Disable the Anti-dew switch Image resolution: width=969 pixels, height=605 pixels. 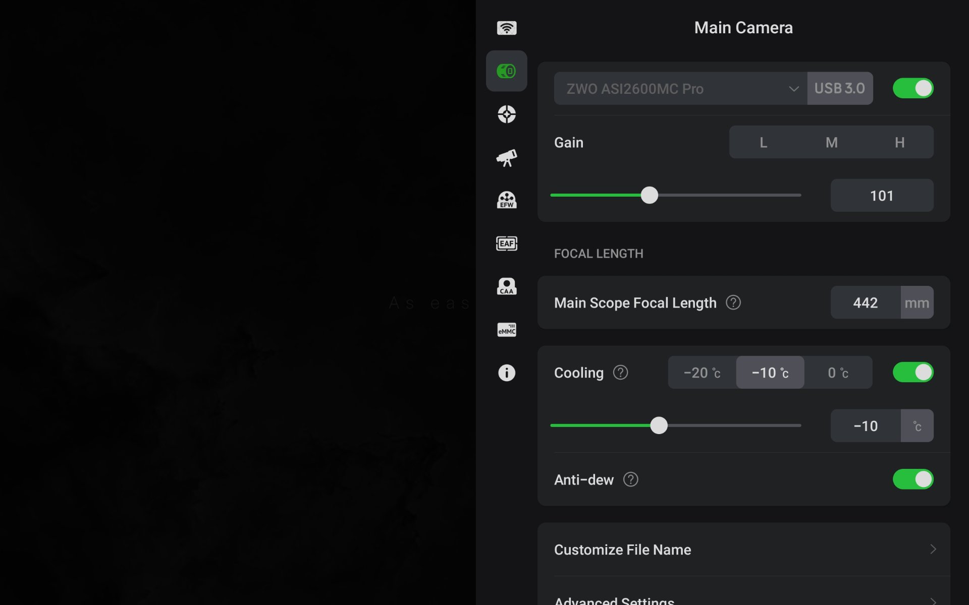pos(913,479)
